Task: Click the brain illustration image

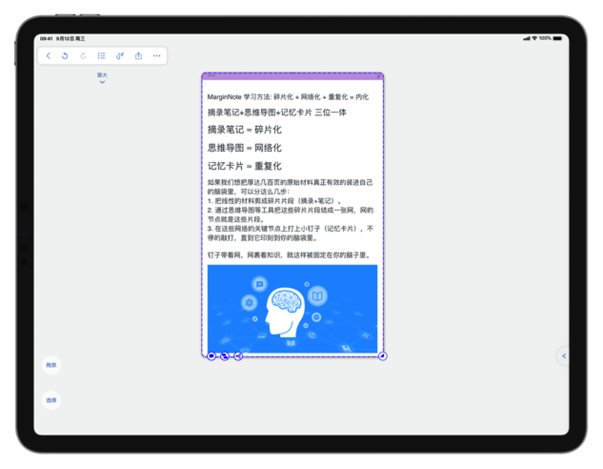Action: (292, 309)
